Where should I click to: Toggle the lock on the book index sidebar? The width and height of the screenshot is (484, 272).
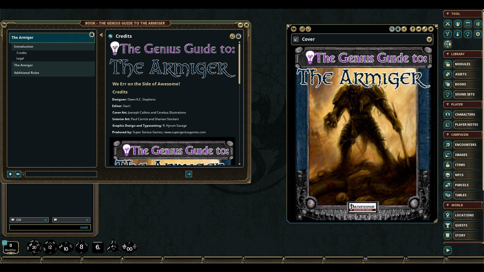[x=92, y=35]
